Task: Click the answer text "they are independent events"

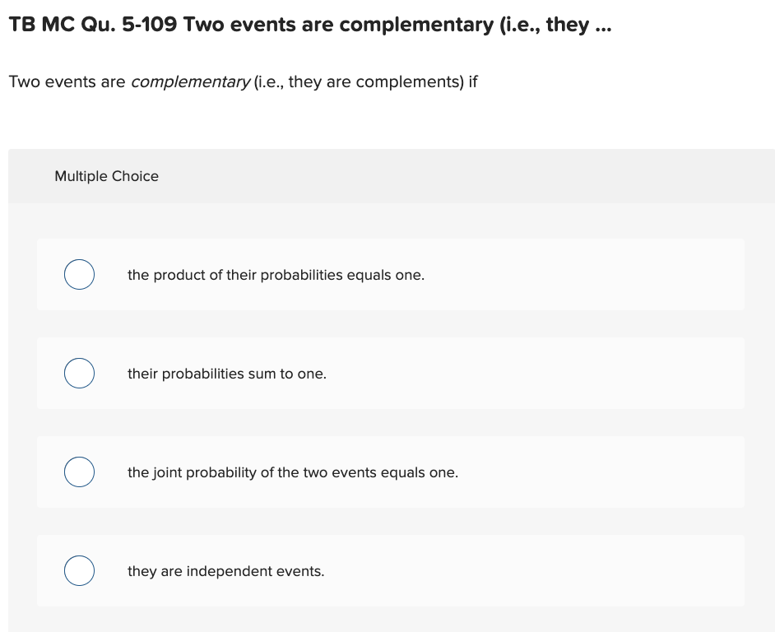Action: pos(225,571)
